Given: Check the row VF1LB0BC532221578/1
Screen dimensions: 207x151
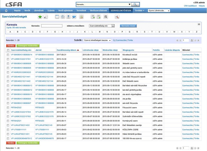Looking at the screenshot, I should [8, 59].
